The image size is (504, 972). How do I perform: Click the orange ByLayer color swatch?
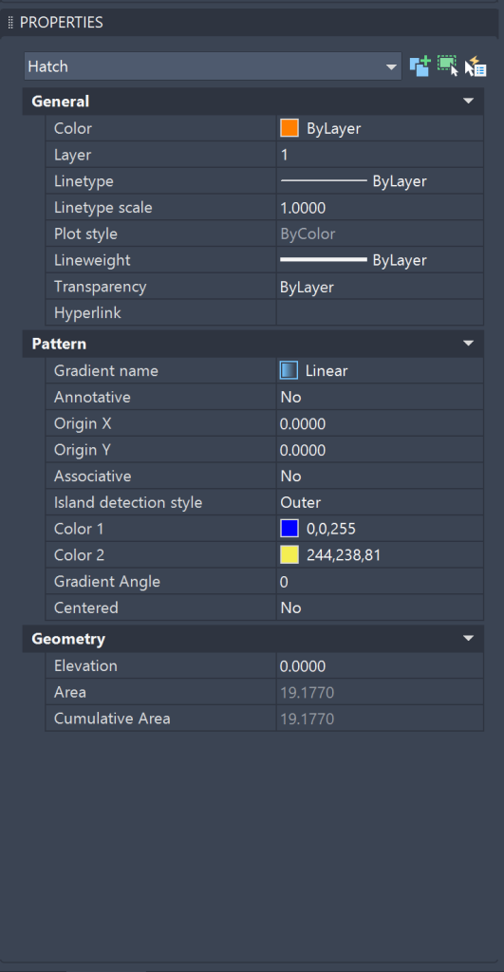(289, 128)
